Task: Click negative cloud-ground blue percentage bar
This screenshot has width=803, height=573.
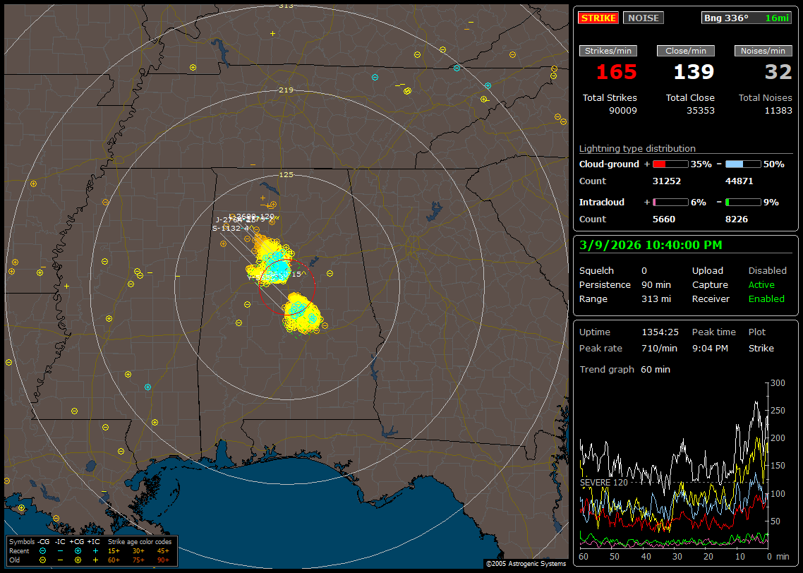Action: tap(743, 164)
